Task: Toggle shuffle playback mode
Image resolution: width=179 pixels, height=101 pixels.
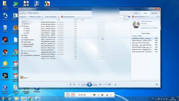Action: (70, 84)
